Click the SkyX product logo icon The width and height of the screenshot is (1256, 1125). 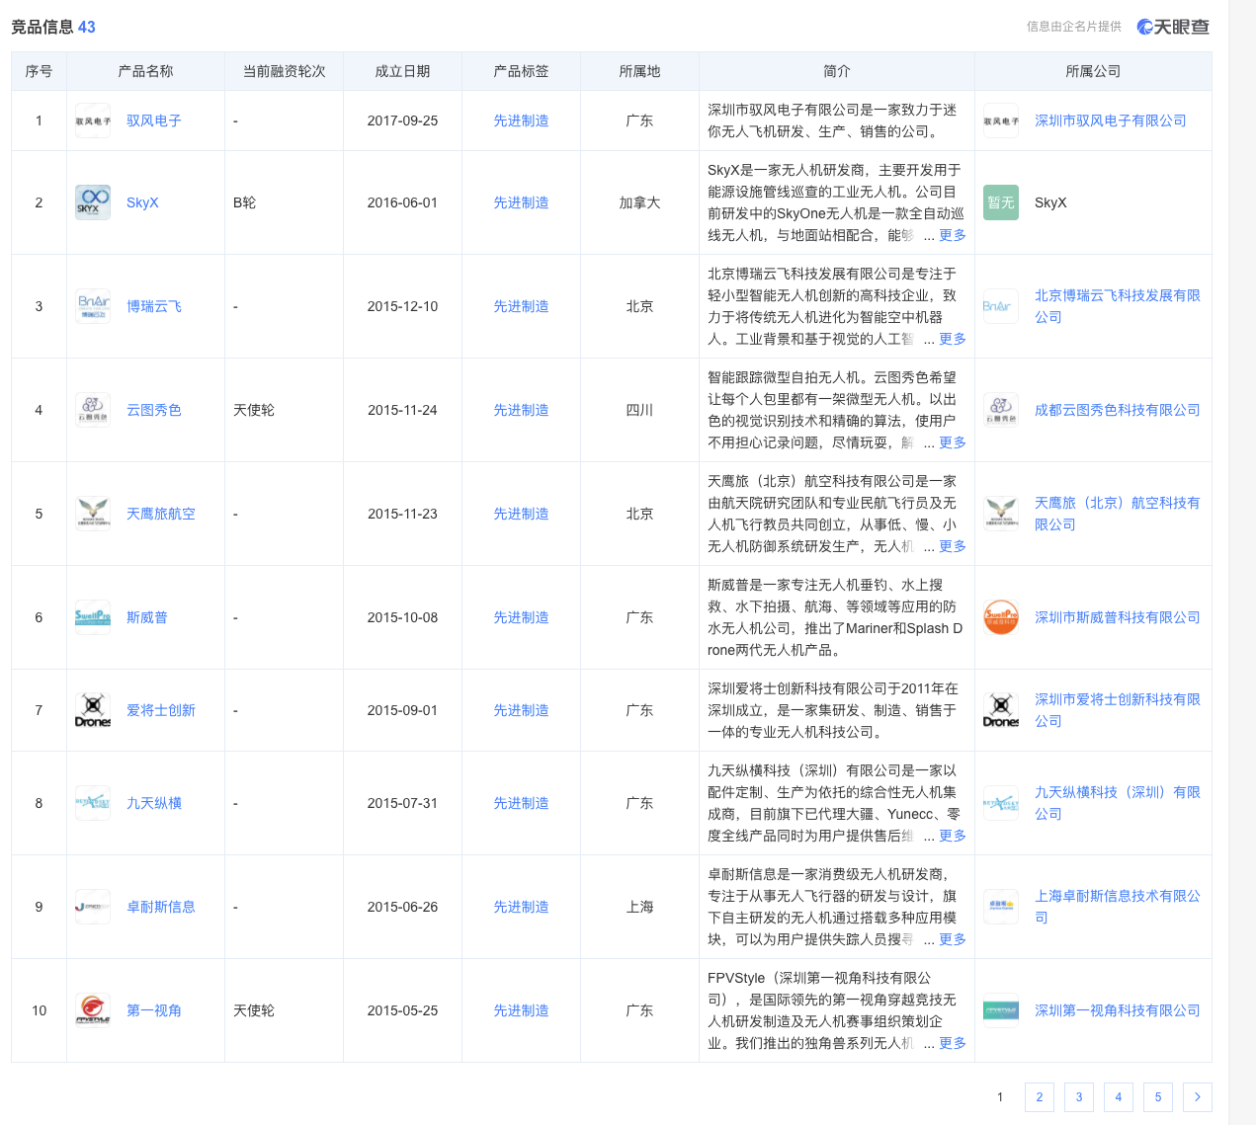[93, 202]
